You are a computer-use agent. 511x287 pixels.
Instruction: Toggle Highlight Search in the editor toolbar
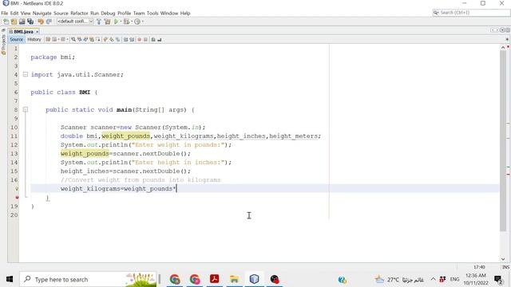pyautogui.click(x=92, y=39)
